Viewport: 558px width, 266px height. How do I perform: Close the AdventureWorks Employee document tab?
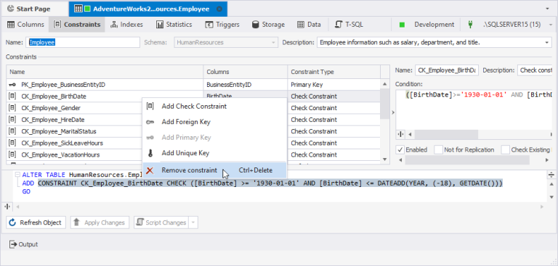[x=219, y=9]
